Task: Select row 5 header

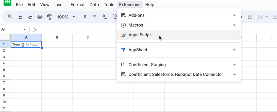Action: [x=5, y=70]
